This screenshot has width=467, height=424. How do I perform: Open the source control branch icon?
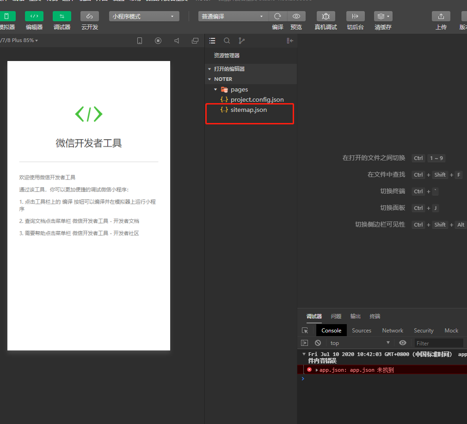241,41
